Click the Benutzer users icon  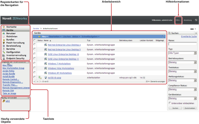pos(4,33)
